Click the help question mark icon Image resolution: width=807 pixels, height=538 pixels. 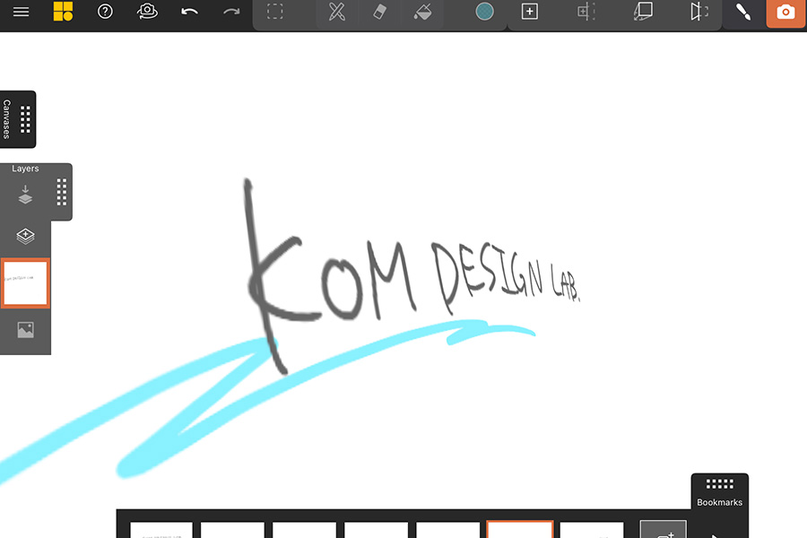point(105,13)
